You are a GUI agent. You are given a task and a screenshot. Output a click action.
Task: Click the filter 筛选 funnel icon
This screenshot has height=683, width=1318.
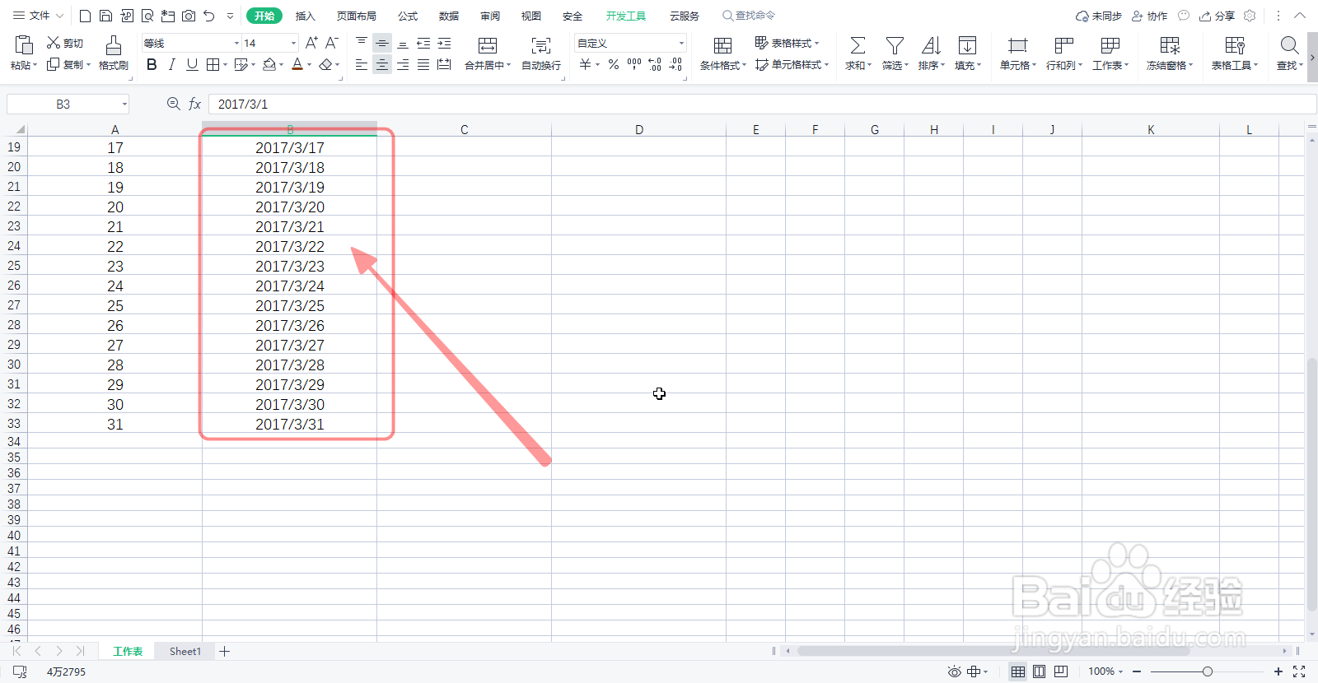coord(895,45)
